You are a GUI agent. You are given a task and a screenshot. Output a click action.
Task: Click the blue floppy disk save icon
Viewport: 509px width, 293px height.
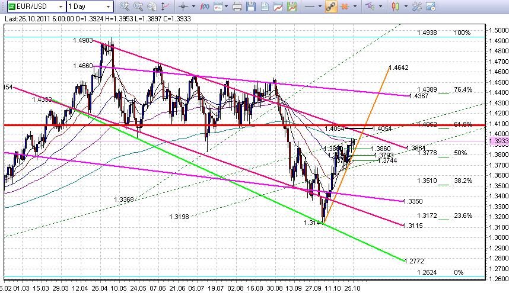coord(251,6)
